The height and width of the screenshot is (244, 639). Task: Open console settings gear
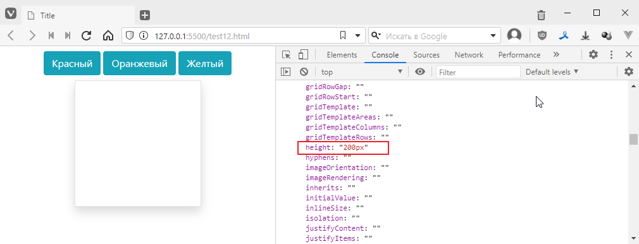629,72
